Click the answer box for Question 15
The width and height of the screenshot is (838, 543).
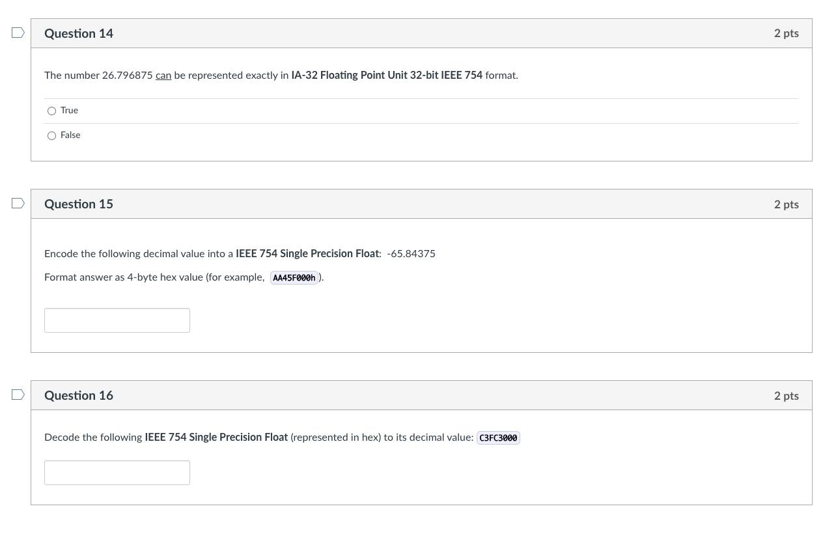click(x=117, y=320)
